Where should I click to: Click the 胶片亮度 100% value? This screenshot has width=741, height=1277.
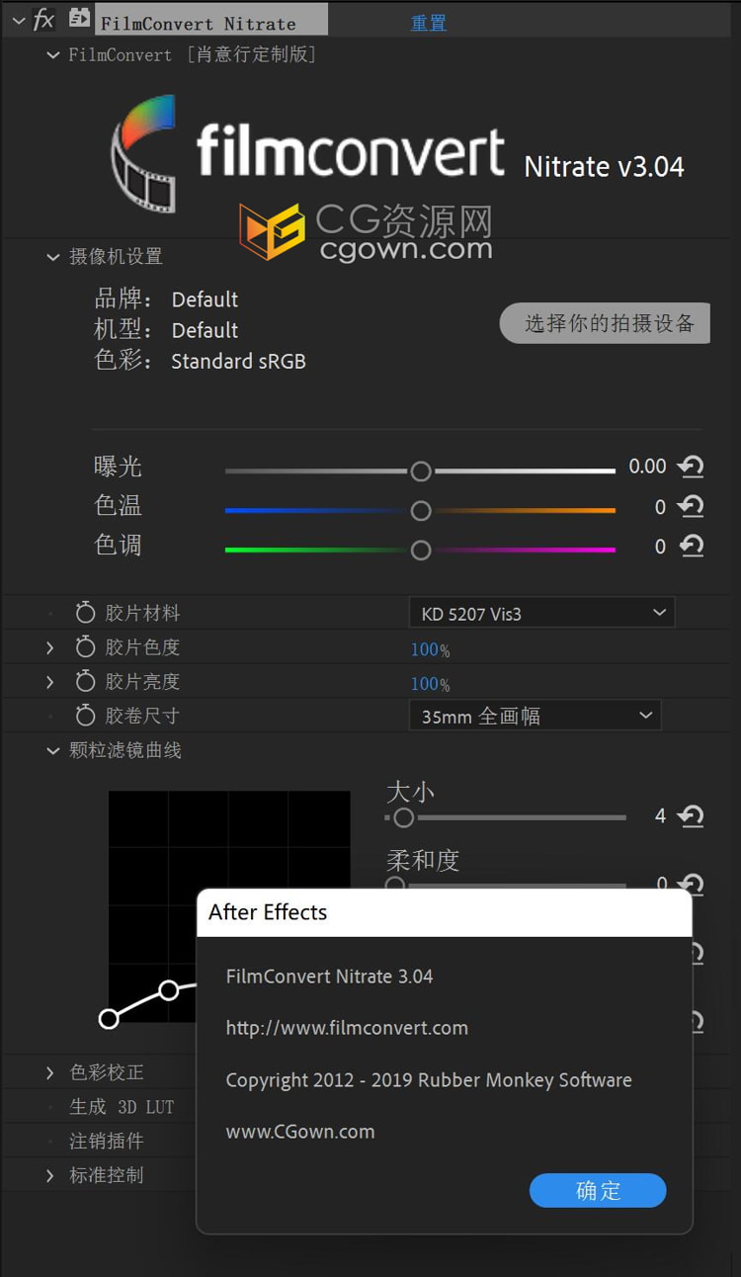click(430, 684)
